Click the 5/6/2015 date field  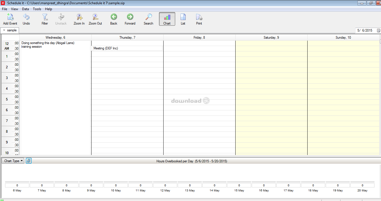pos(365,30)
